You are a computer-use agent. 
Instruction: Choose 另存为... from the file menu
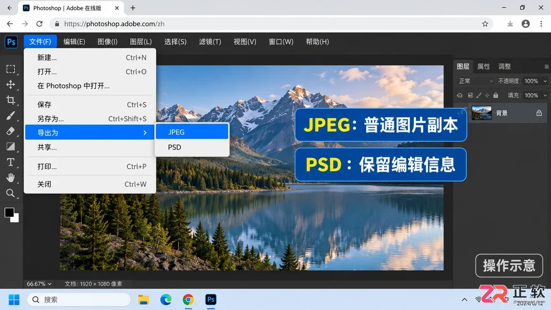pos(90,119)
